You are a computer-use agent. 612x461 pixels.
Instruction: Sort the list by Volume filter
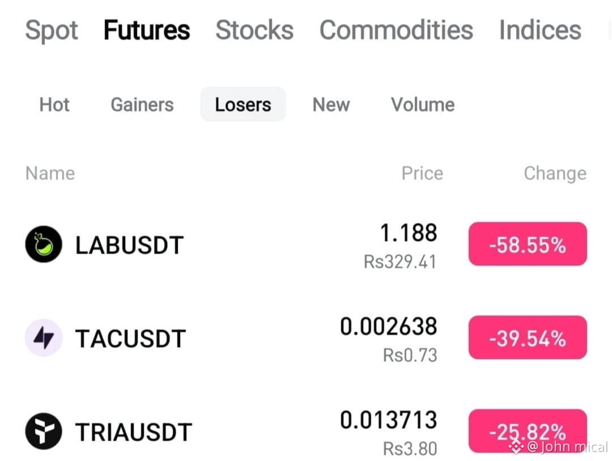pos(423,104)
